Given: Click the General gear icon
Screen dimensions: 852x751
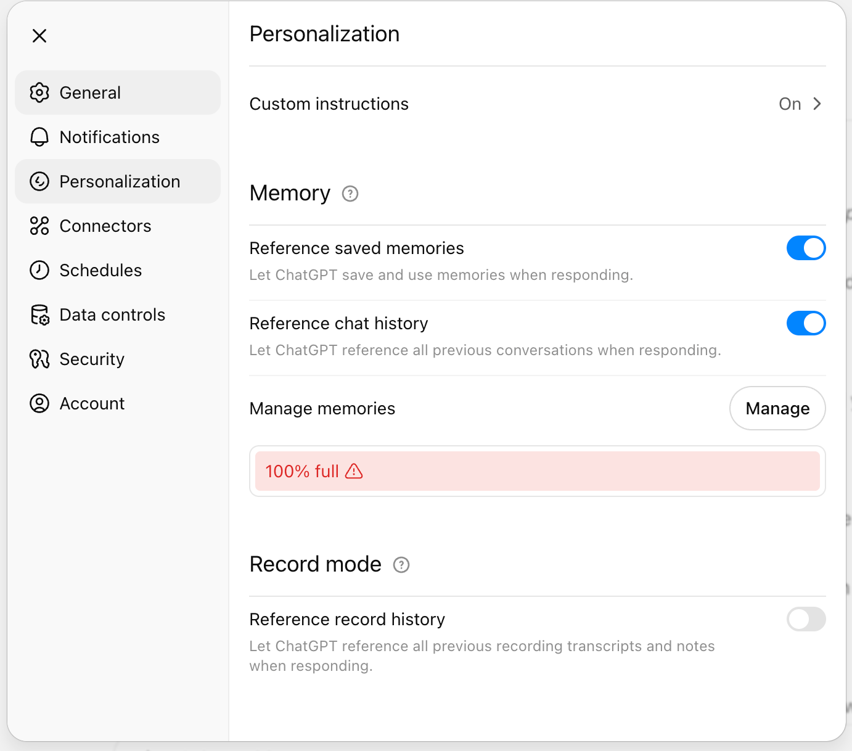Looking at the screenshot, I should pos(39,92).
